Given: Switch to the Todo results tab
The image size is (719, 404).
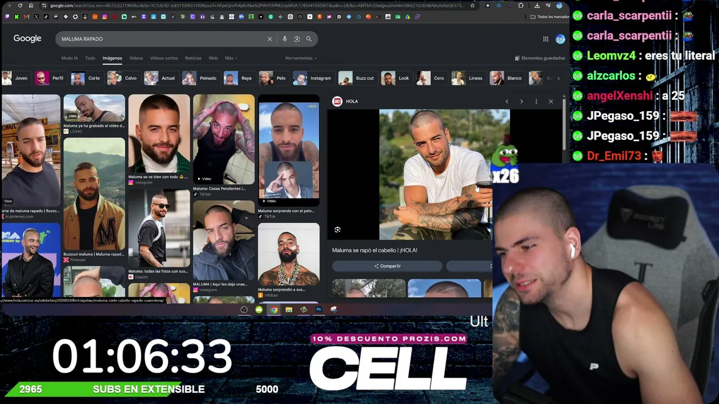Looking at the screenshot, I should [90, 58].
